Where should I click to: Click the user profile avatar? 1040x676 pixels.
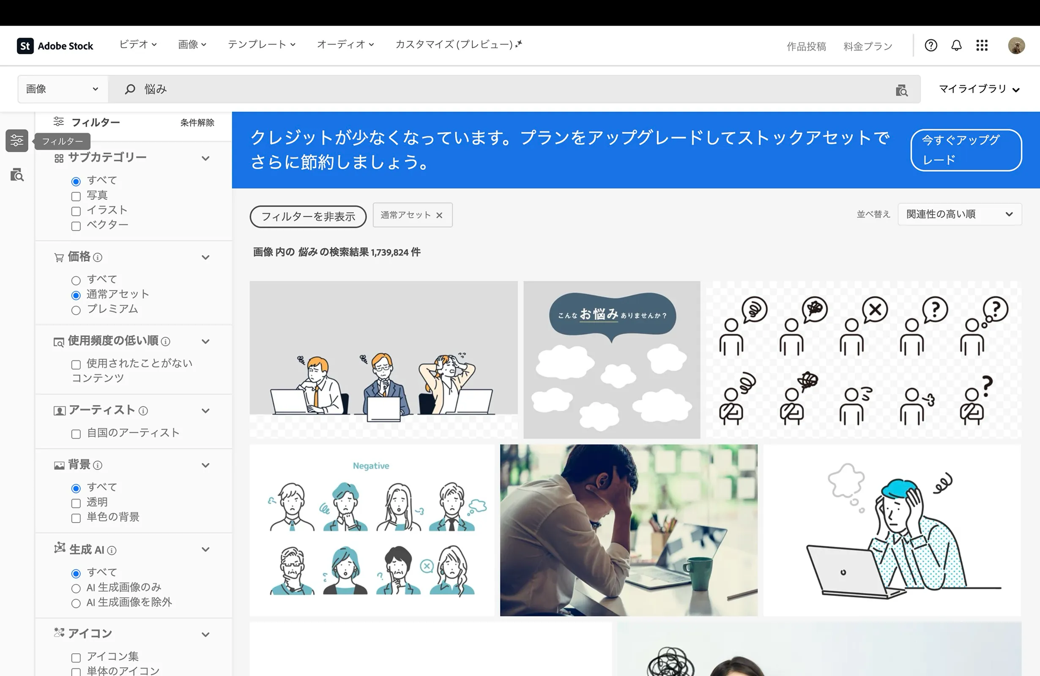coord(1016,45)
